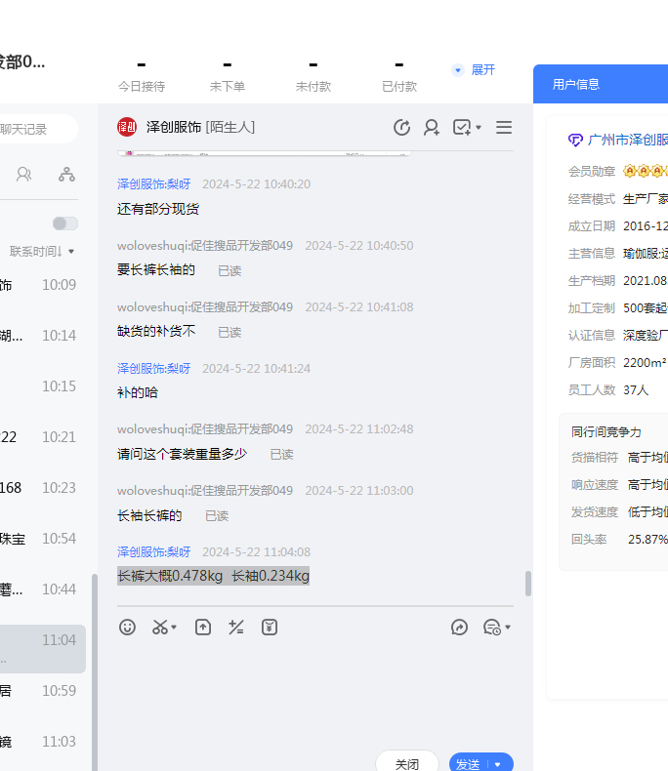The height and width of the screenshot is (771, 668).
Task: Click the 聊天记录 search field
Action: pos(37,129)
